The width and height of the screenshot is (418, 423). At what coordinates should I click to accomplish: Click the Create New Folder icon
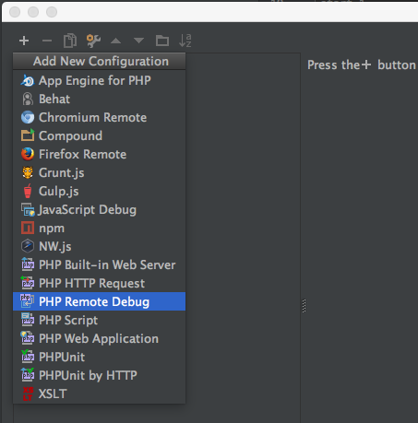[x=162, y=41]
